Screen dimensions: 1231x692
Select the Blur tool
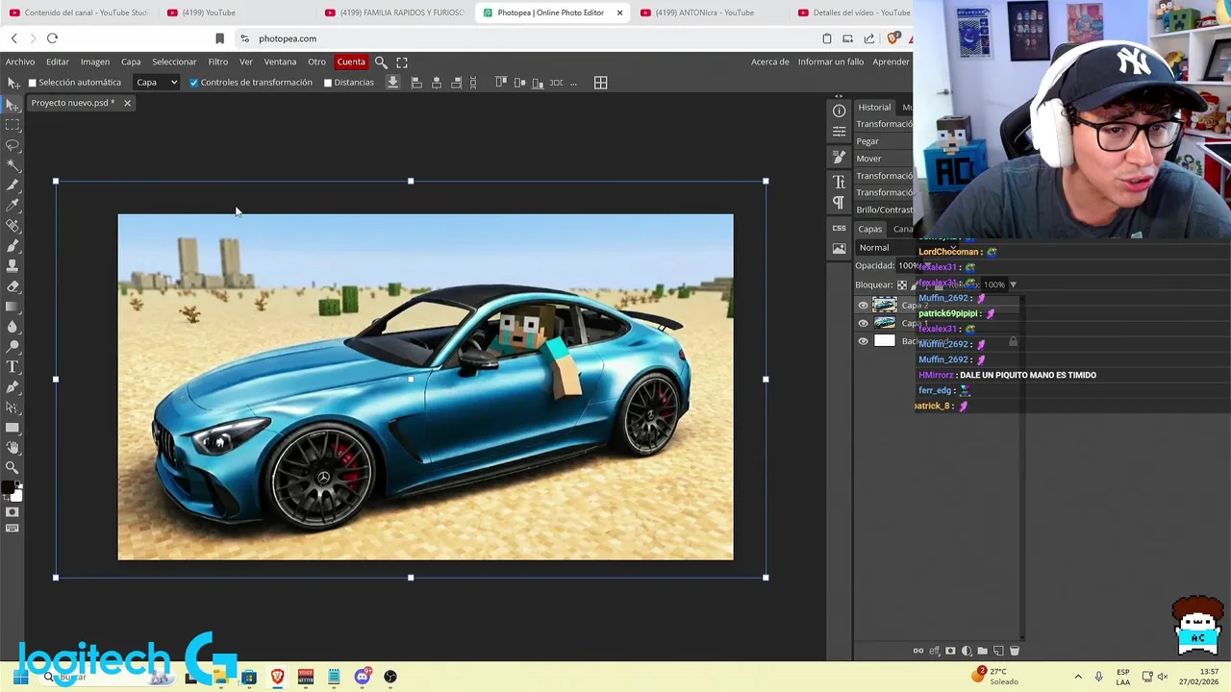[13, 327]
